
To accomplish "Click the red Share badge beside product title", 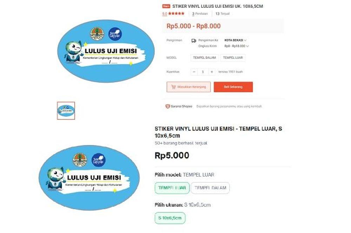I will (167, 6).
